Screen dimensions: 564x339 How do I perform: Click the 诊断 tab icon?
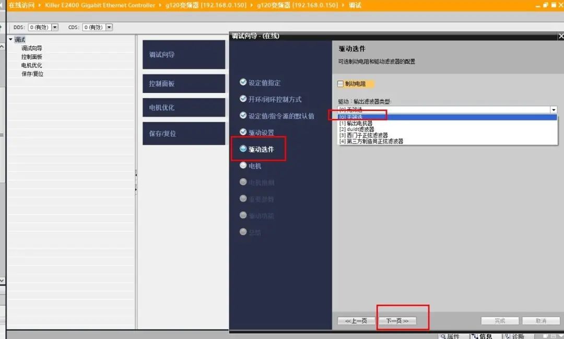pos(508,336)
